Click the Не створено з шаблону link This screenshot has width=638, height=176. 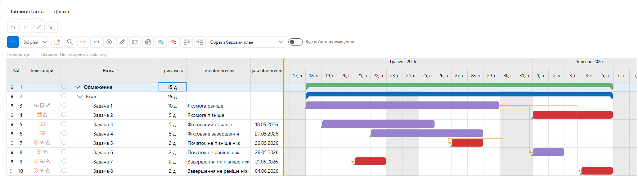point(83,54)
